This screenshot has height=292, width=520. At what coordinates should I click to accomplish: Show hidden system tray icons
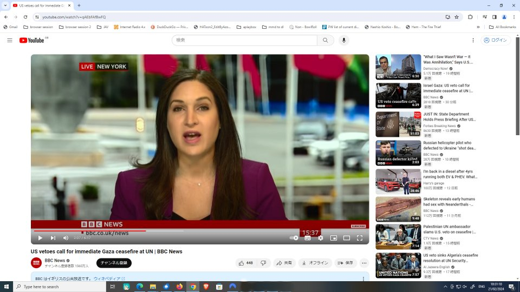click(445, 287)
